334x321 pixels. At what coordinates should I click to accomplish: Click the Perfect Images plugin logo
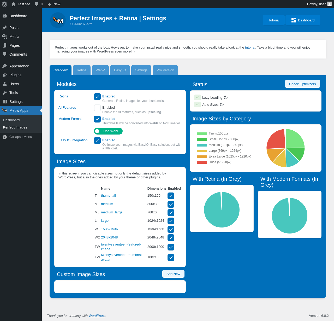point(58,20)
